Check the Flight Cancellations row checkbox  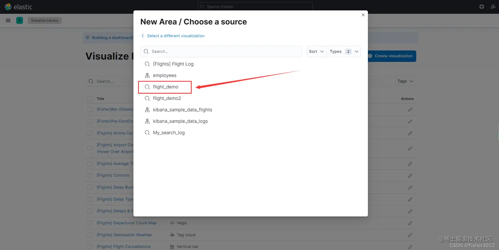90,246
